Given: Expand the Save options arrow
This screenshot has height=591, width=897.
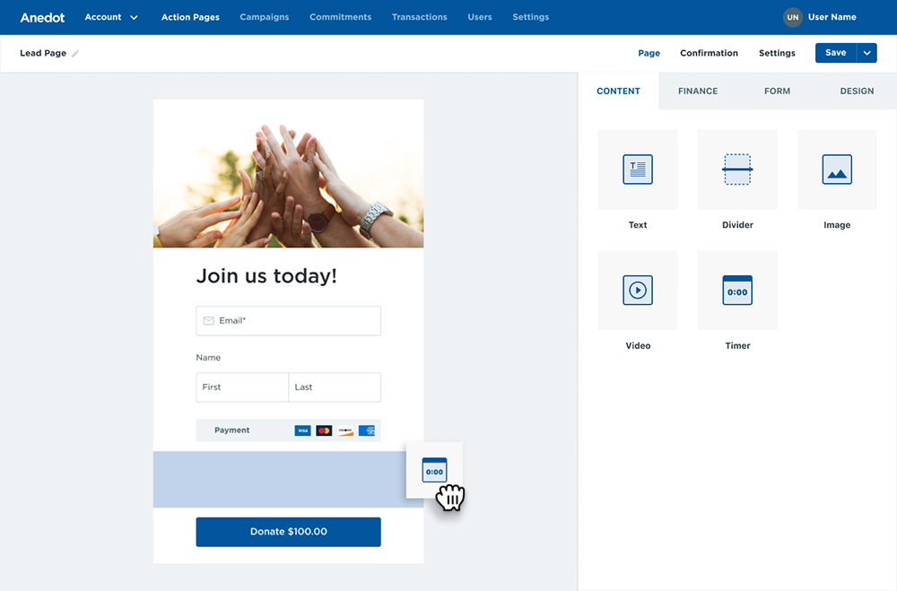Looking at the screenshot, I should [x=867, y=53].
